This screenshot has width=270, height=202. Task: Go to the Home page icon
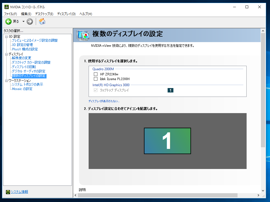point(42,21)
